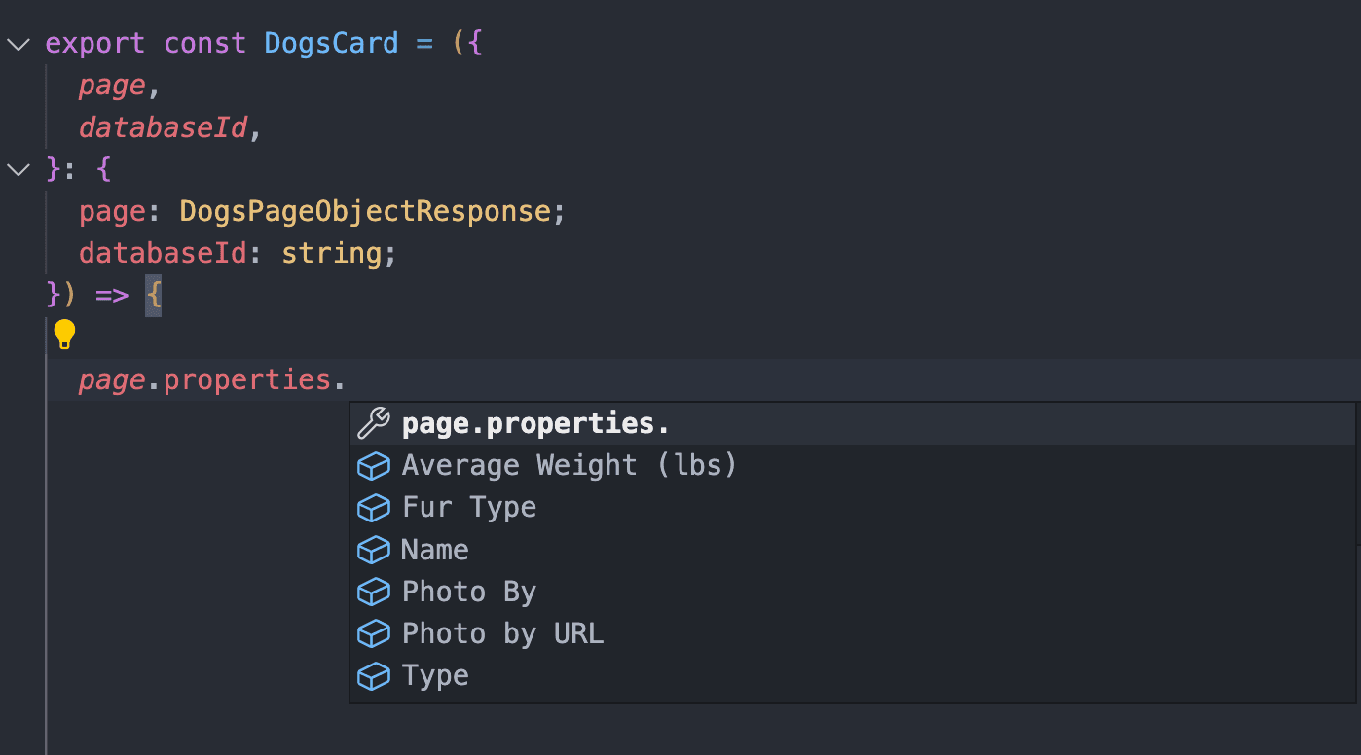Select the Photo by URL suggestion
The width and height of the screenshot is (1361, 755).
[x=502, y=634]
